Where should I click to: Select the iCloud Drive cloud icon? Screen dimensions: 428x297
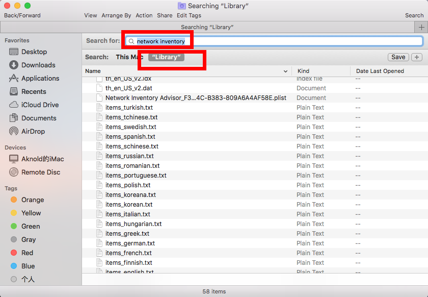click(14, 105)
